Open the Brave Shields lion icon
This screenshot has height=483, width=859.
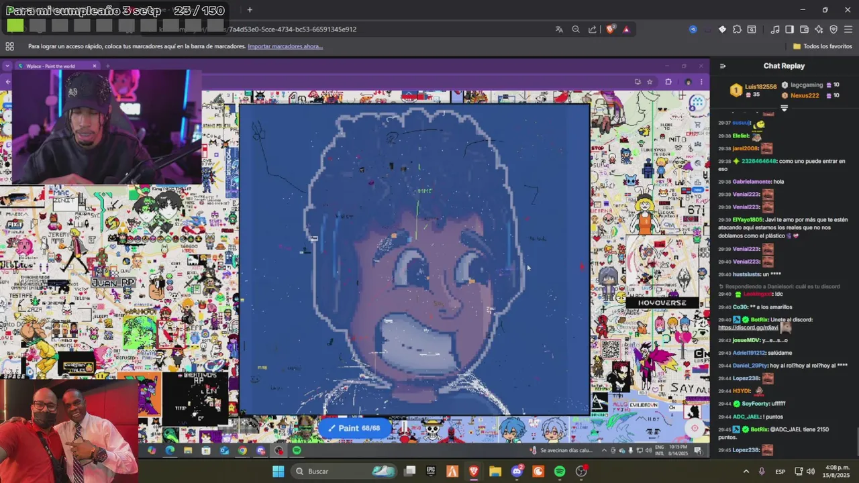(x=611, y=30)
